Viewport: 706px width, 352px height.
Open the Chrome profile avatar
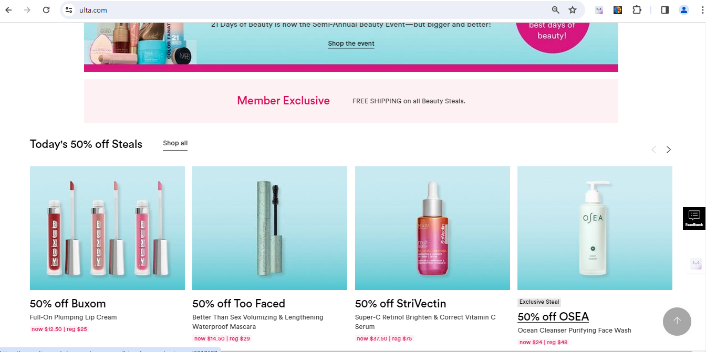684,10
